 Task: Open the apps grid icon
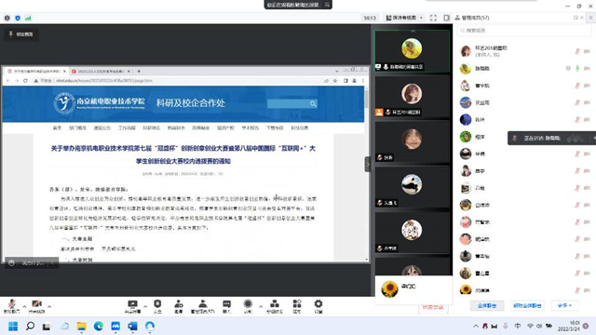point(297,306)
